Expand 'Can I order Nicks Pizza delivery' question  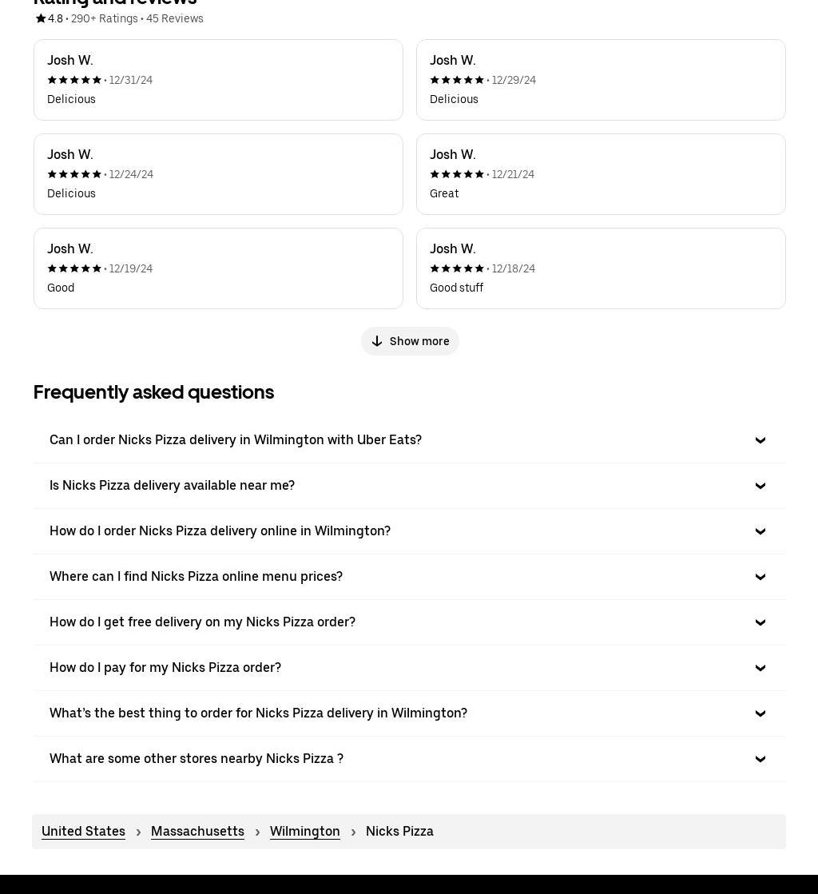coord(409,440)
